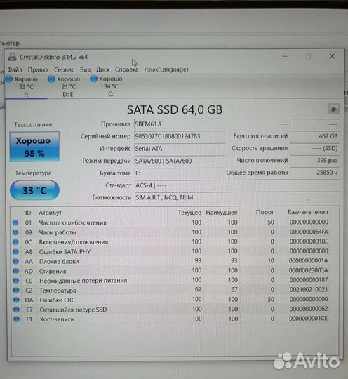Click the firmware field SBFM61.1

179,124
